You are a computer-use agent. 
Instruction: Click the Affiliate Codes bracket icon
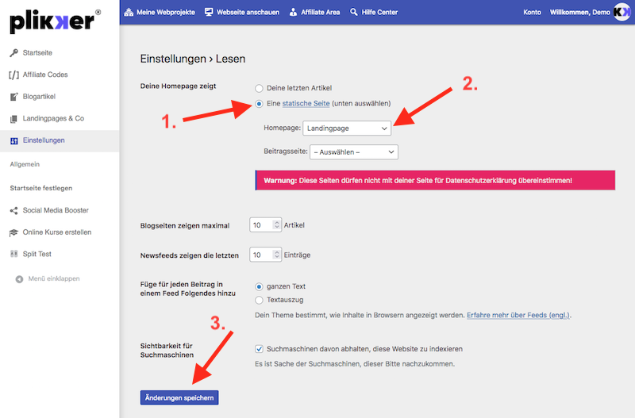click(x=13, y=75)
